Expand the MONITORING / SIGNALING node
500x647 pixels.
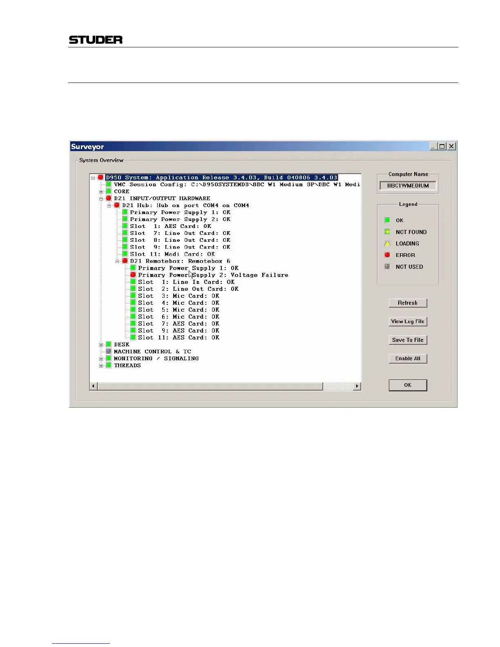(101, 359)
